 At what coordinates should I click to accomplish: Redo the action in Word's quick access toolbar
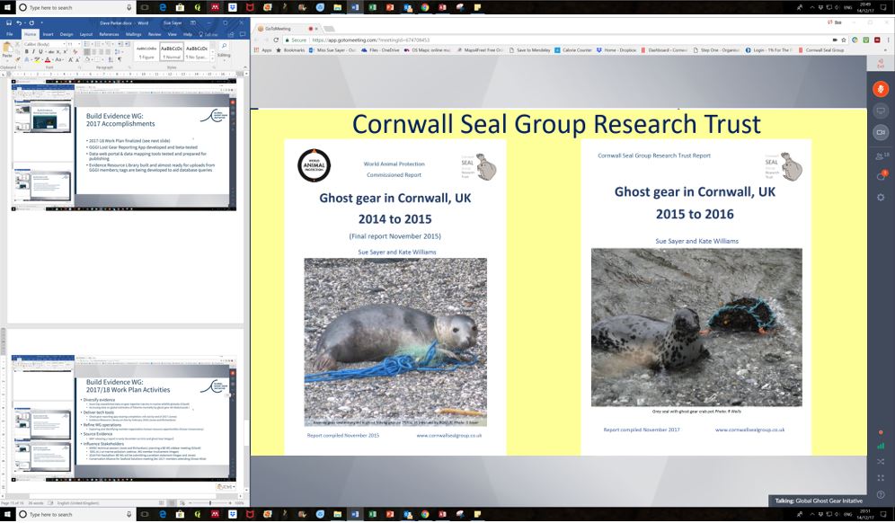click(32, 23)
